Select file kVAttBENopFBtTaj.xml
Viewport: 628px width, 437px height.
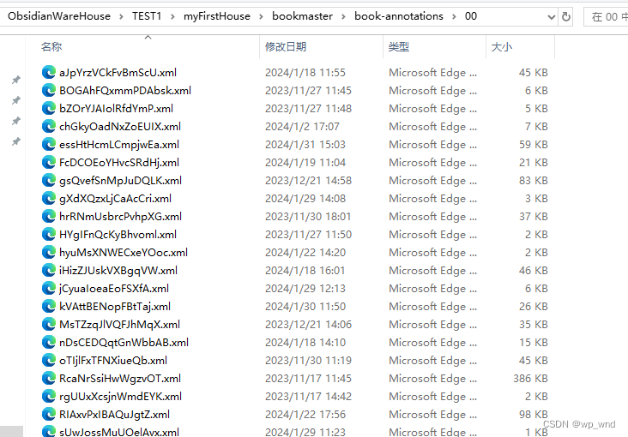pos(115,307)
